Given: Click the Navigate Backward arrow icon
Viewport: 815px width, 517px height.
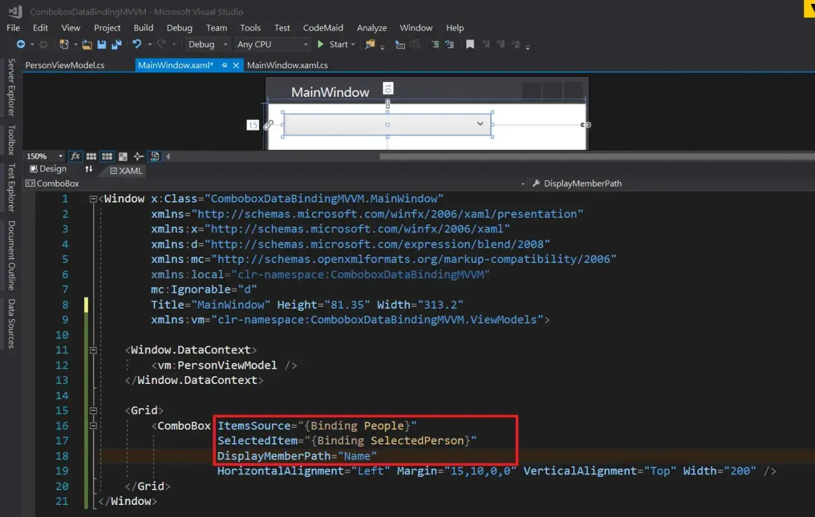Looking at the screenshot, I should coord(20,44).
